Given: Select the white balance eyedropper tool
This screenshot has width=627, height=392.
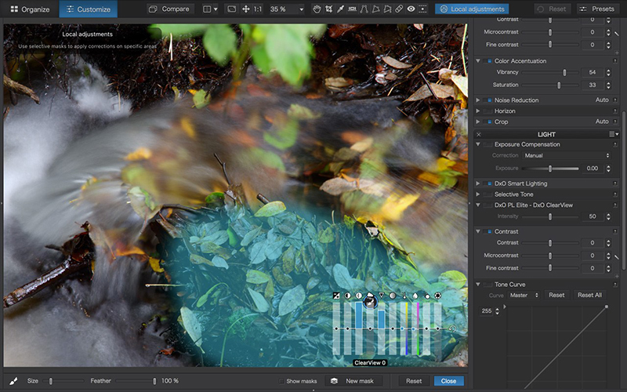Looking at the screenshot, I should (340, 9).
